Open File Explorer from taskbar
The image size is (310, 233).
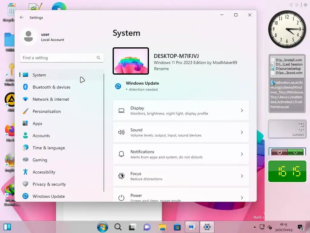pos(163,227)
